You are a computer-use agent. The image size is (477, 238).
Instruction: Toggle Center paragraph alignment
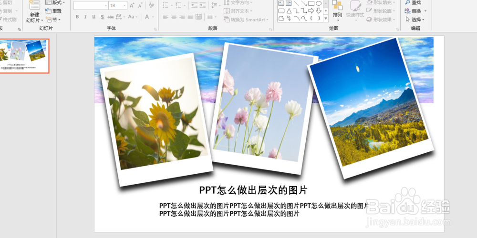pyautogui.click(x=174, y=17)
